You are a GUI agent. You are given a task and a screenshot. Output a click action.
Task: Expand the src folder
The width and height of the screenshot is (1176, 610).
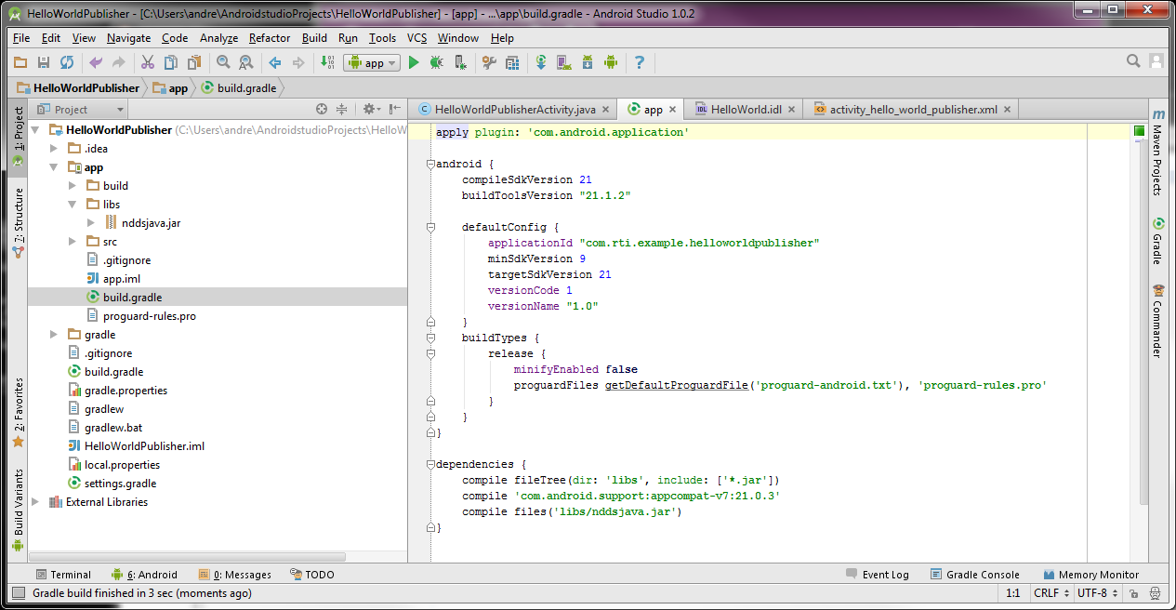tap(73, 242)
